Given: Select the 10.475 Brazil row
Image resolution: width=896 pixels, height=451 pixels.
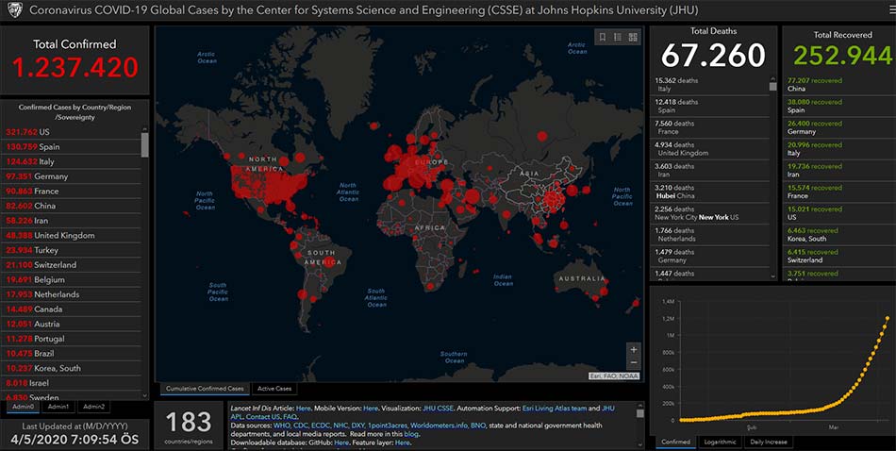Looking at the screenshot, I should [71, 354].
